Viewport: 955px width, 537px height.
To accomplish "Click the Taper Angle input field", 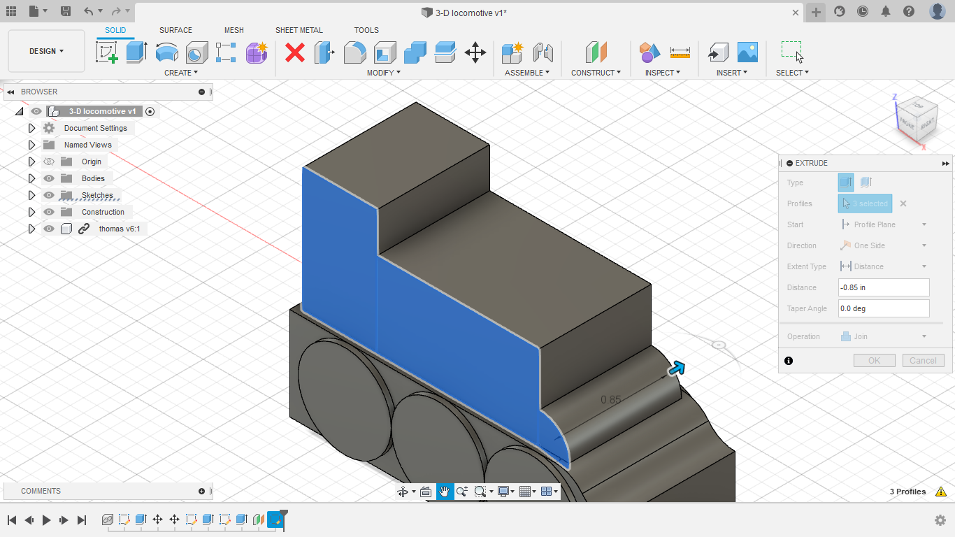I will [x=884, y=308].
